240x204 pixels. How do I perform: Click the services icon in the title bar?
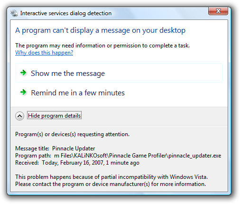pyautogui.click(x=14, y=13)
